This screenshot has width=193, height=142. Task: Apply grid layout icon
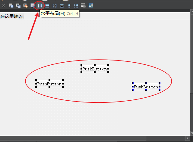point(76,6)
